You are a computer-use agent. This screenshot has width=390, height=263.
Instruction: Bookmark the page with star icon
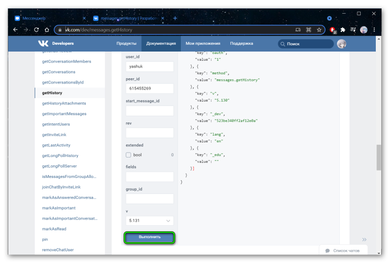[319, 30]
